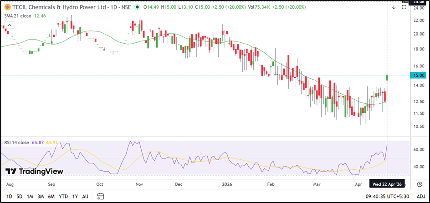Click the down arrow icon at top right
This screenshot has height=203, width=430.
tap(394, 7)
